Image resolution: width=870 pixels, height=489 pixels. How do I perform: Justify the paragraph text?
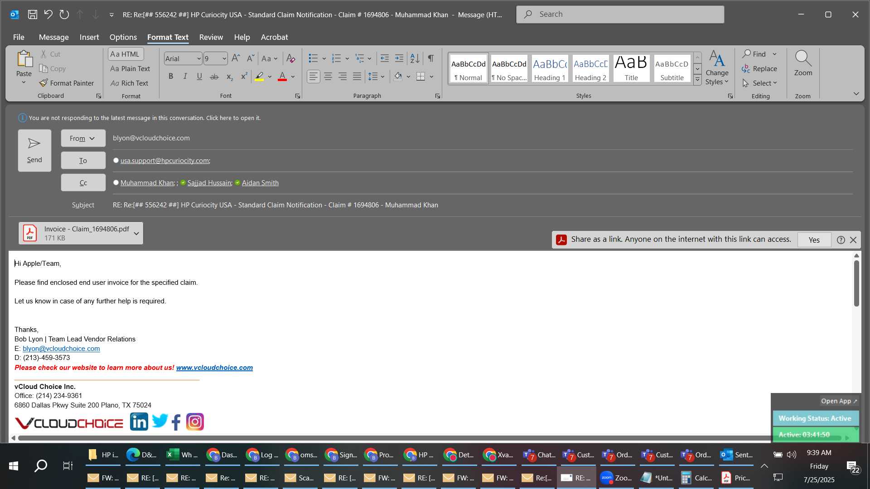tap(357, 77)
